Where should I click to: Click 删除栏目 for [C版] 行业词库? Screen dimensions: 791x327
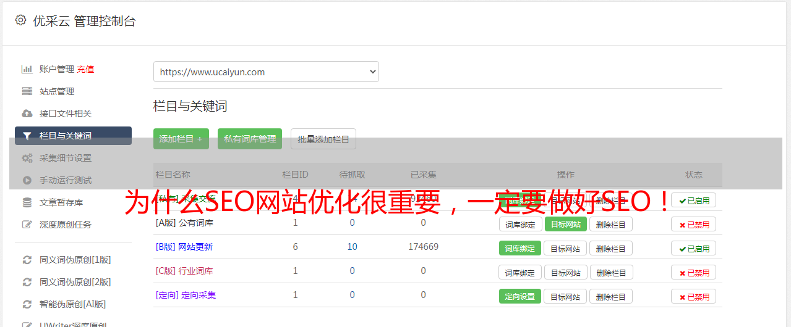(611, 272)
